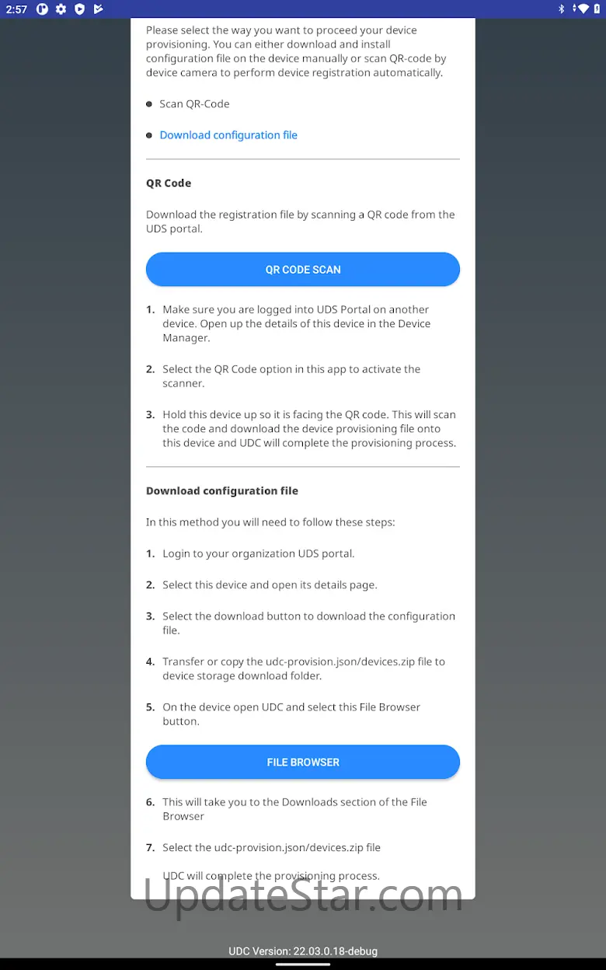
Task: Select the Scan QR-Code list item
Action: [x=194, y=104]
